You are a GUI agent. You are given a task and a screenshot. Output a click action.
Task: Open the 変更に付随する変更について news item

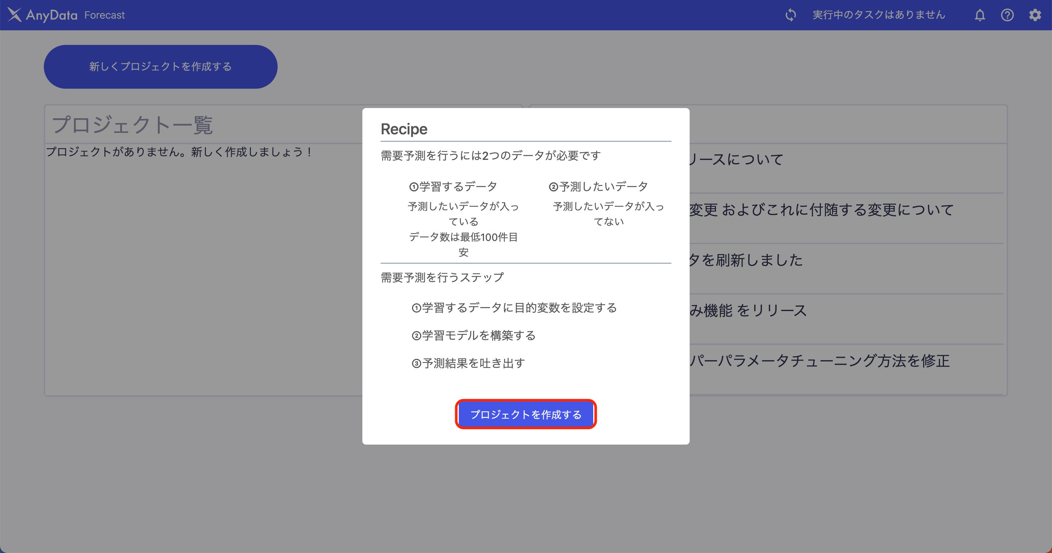click(817, 210)
